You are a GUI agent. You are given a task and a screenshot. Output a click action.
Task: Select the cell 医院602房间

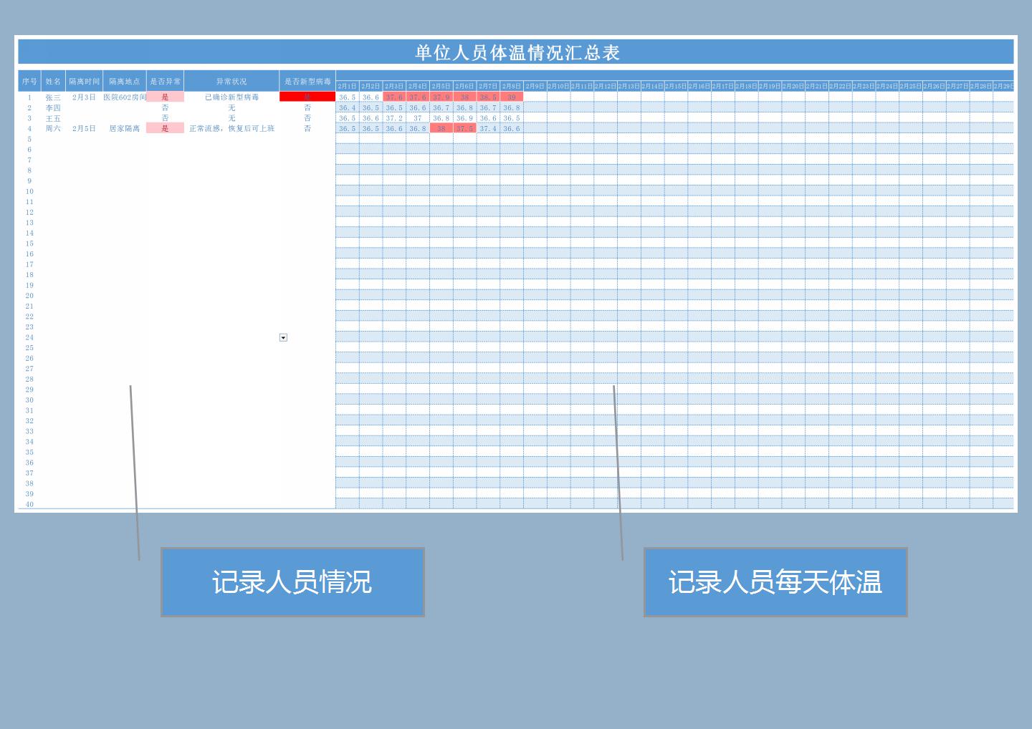125,97
